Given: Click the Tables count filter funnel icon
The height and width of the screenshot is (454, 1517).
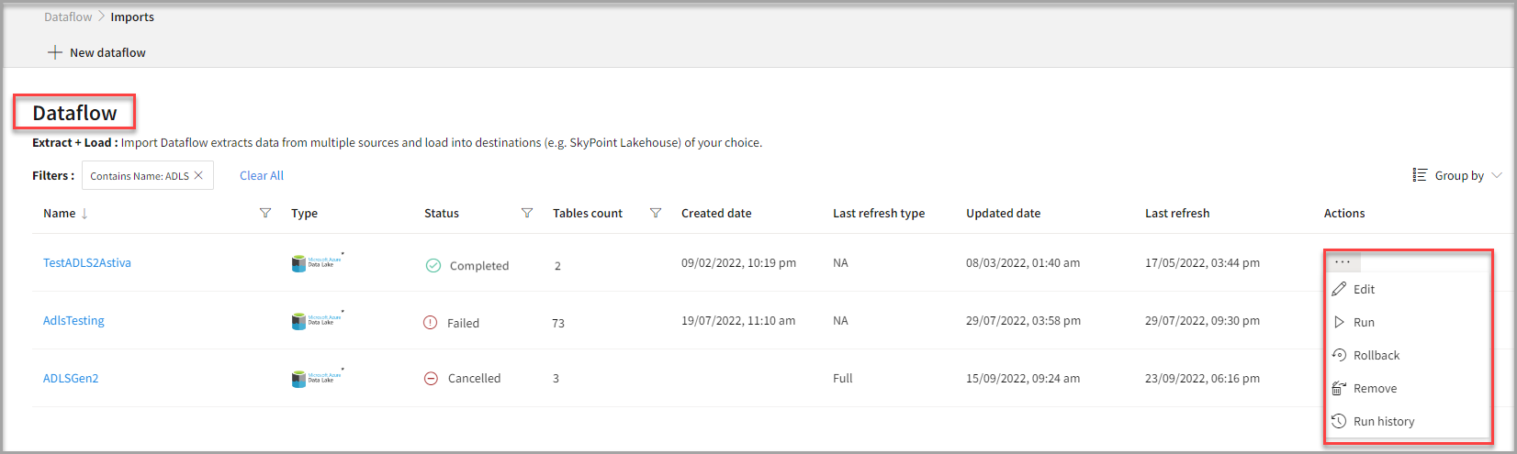Looking at the screenshot, I should coord(656,213).
